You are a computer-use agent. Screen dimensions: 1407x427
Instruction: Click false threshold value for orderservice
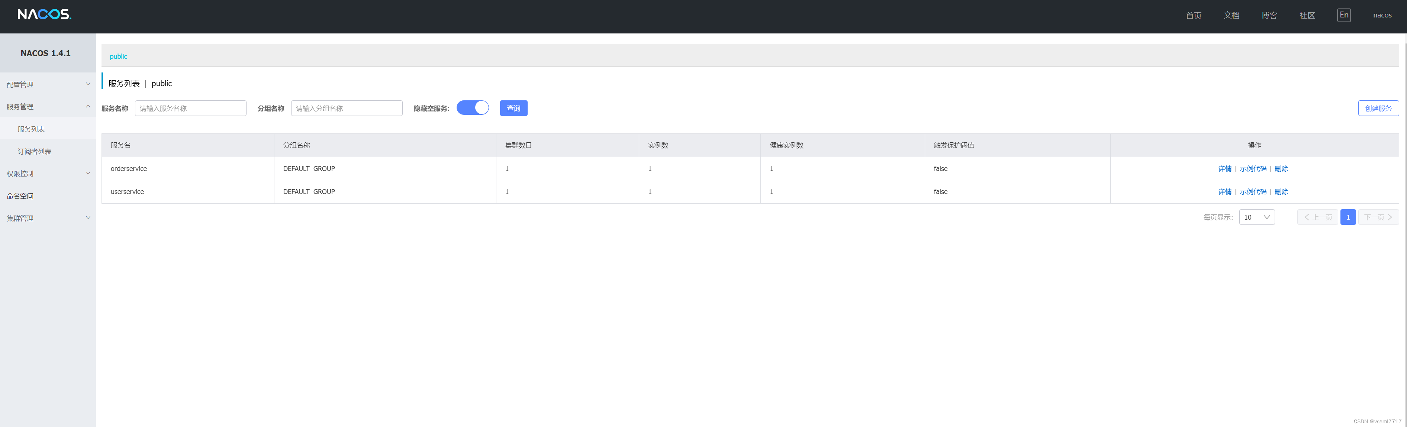pyautogui.click(x=941, y=169)
